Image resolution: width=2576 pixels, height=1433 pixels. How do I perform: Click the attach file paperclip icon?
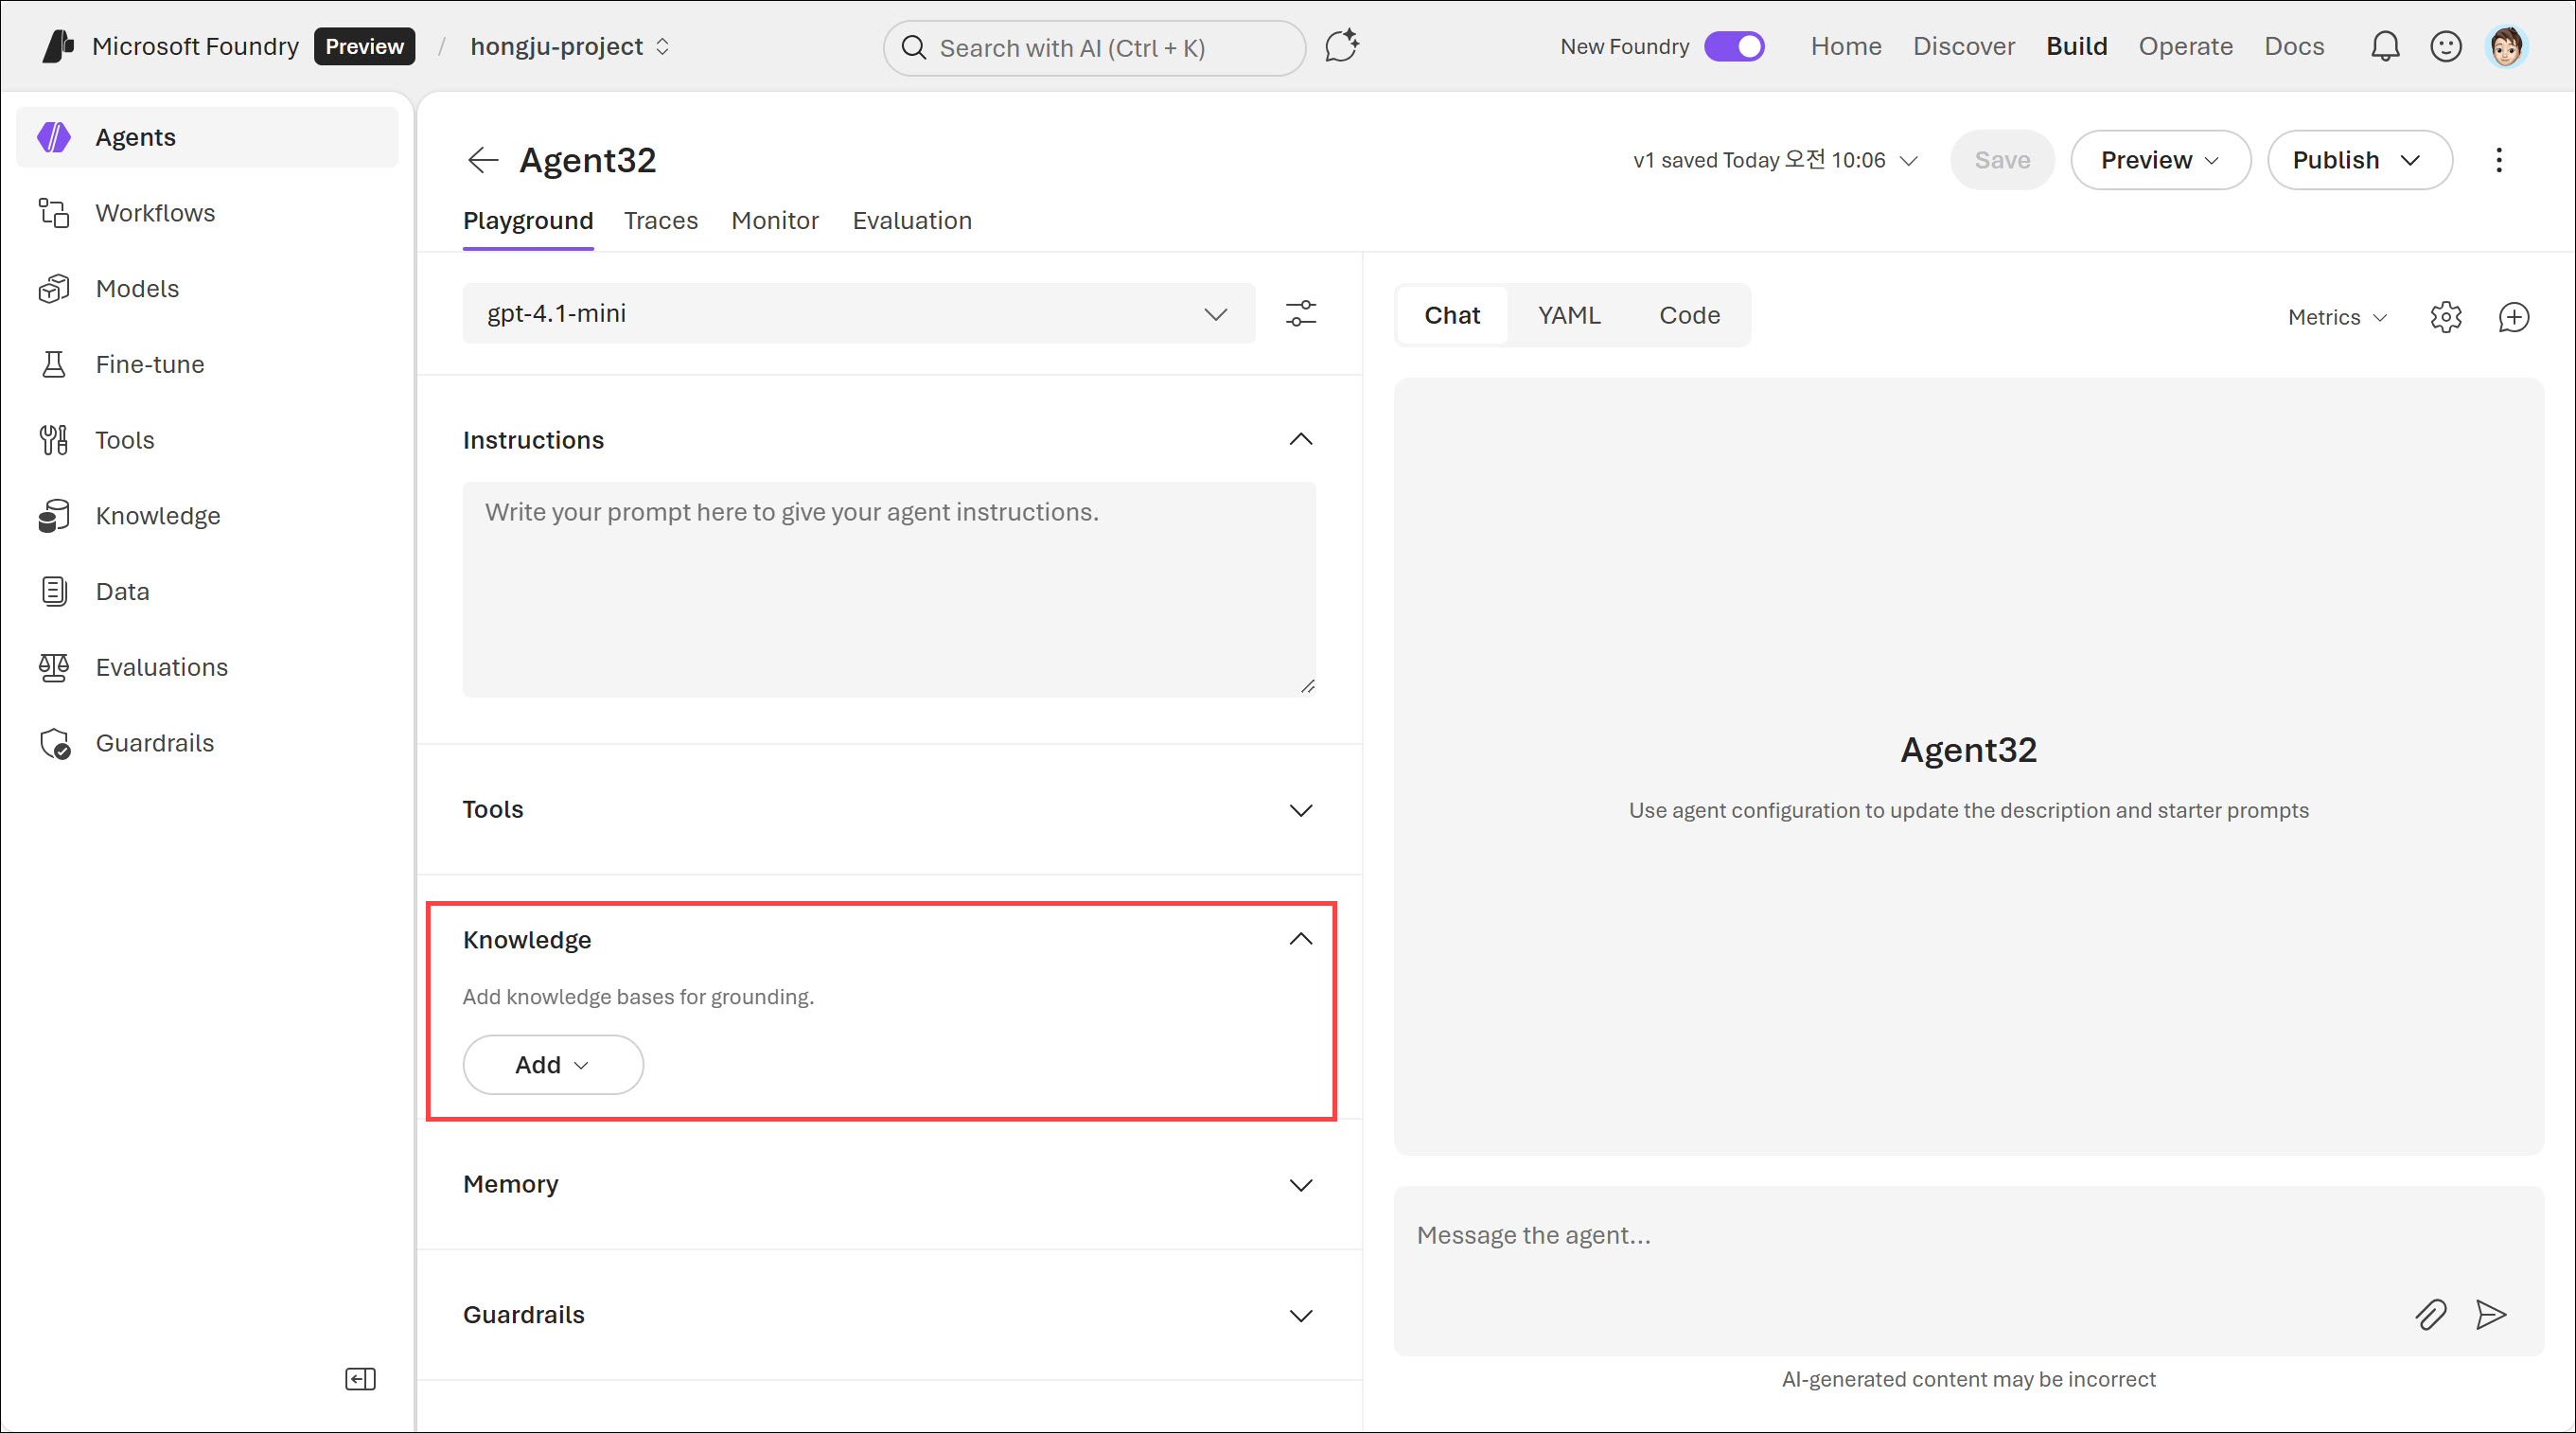(2430, 1314)
